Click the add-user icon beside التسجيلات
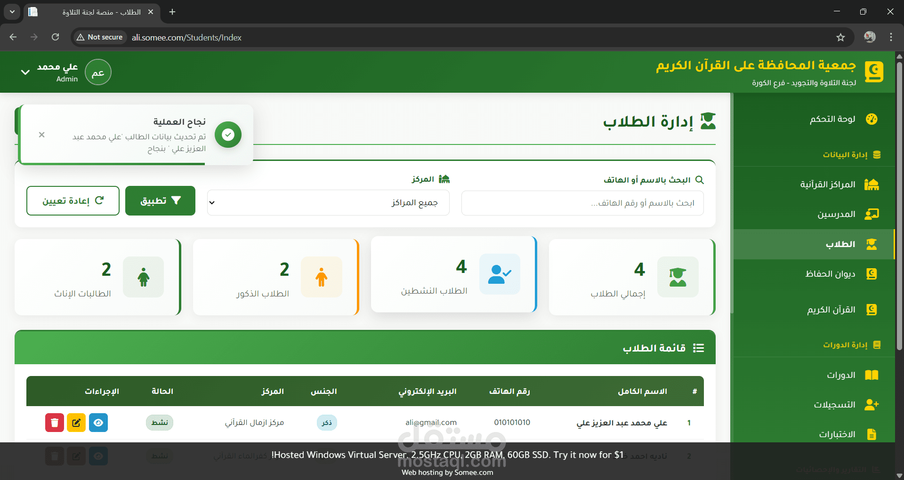The width and height of the screenshot is (904, 480). [x=872, y=405]
